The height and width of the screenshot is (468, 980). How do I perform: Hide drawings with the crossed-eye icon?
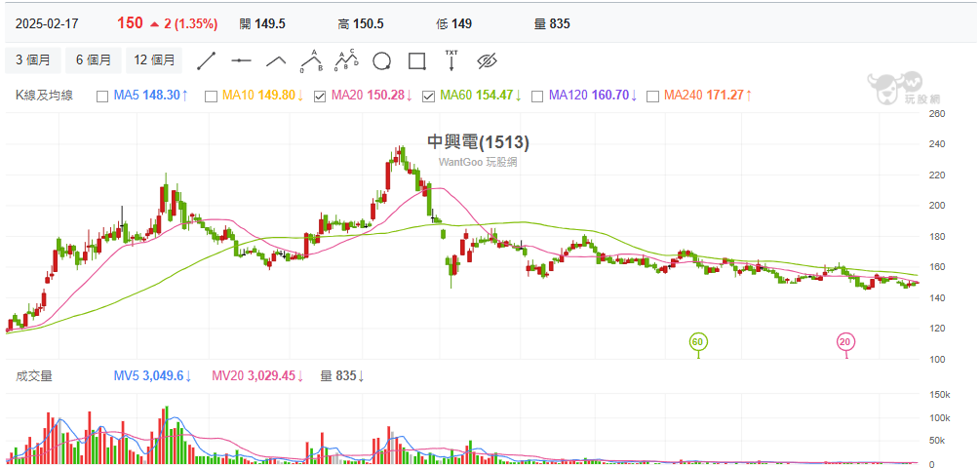488,60
